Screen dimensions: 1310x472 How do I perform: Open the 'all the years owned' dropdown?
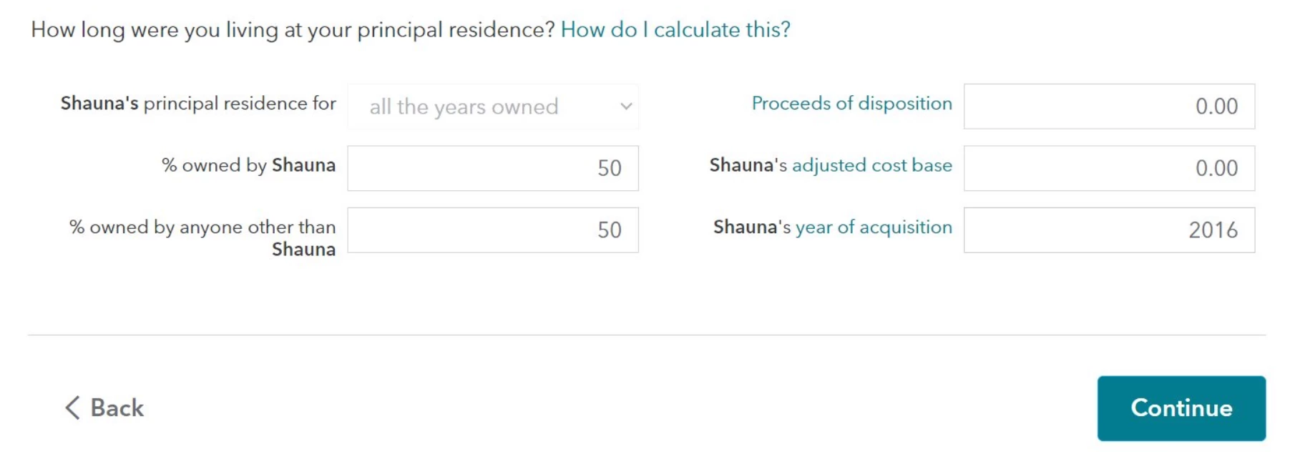click(492, 107)
